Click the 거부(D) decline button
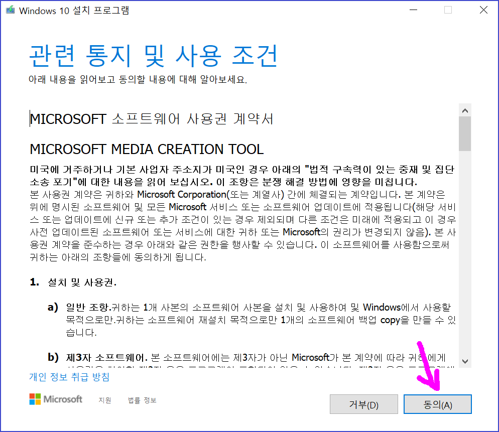Viewport: 499px width, 432px height. coord(364,404)
